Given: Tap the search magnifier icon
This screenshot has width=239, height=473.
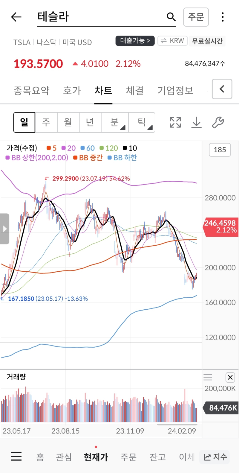Looking at the screenshot, I should coord(171,17).
